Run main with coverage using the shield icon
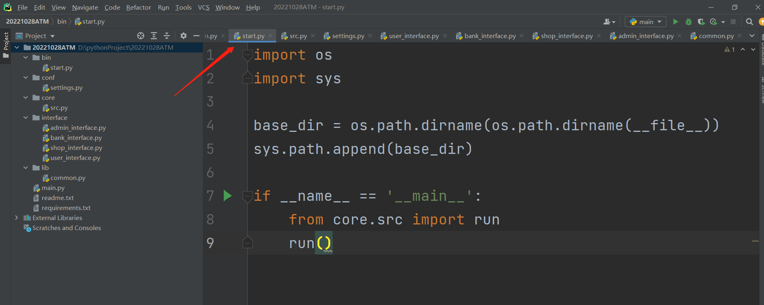 tap(701, 22)
